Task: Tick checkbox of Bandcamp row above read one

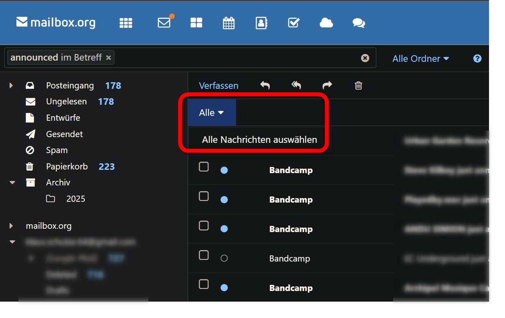Action: (204, 226)
